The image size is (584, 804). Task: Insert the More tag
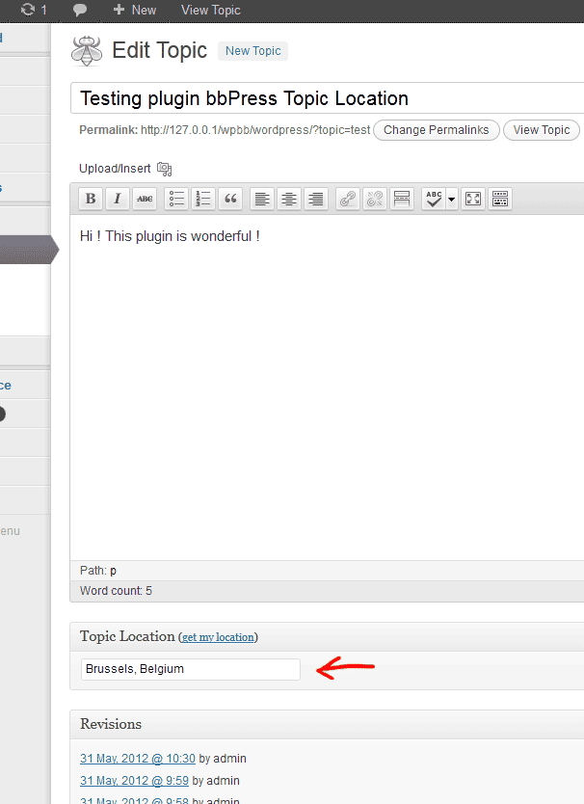[402, 199]
